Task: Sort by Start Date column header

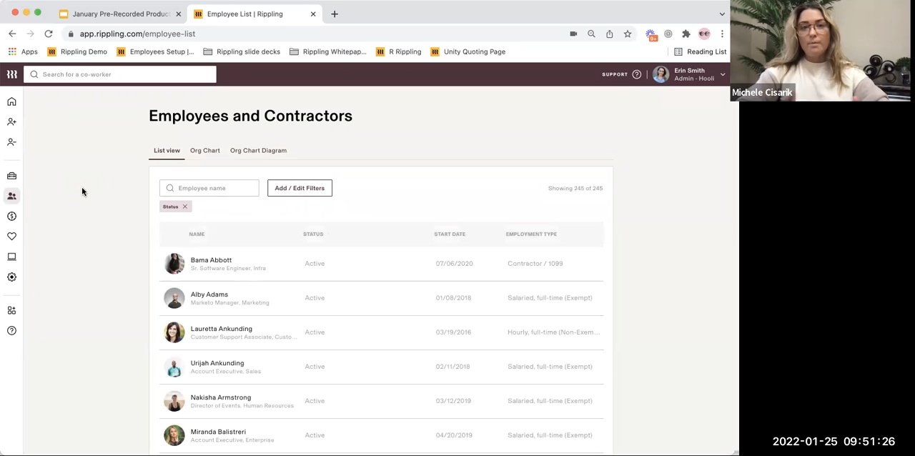Action: pos(450,234)
